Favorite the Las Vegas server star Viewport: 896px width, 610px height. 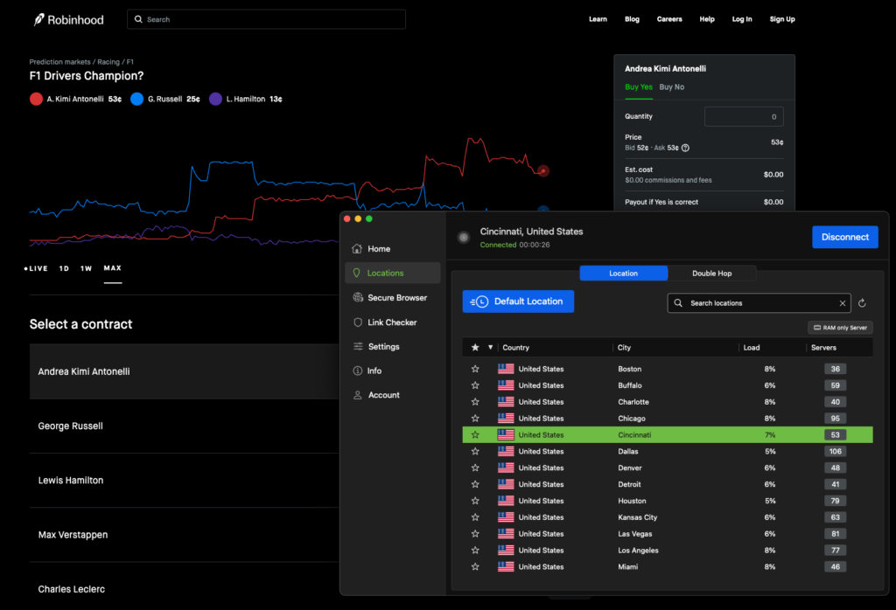pyautogui.click(x=475, y=534)
